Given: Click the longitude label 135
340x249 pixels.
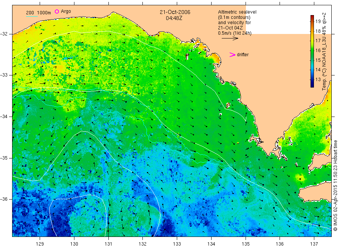Looking at the screenshot, I should pos(246,244).
